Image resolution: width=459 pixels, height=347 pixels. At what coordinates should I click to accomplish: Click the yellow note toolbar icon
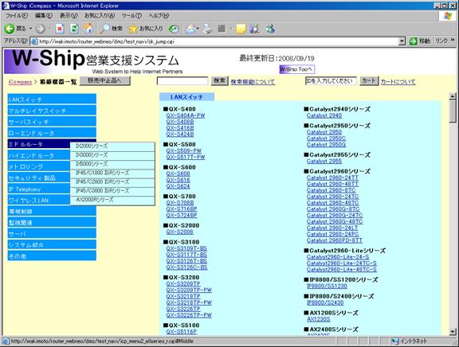[241, 29]
